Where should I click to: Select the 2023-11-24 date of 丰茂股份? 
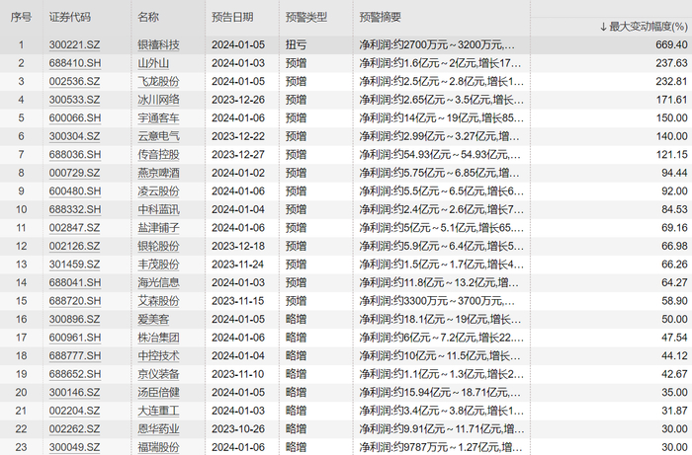238,265
